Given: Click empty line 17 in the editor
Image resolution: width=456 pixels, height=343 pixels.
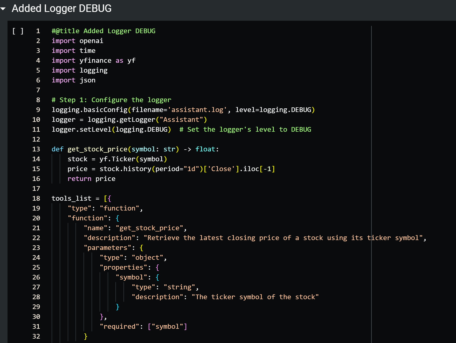Looking at the screenshot, I should 104,188.
